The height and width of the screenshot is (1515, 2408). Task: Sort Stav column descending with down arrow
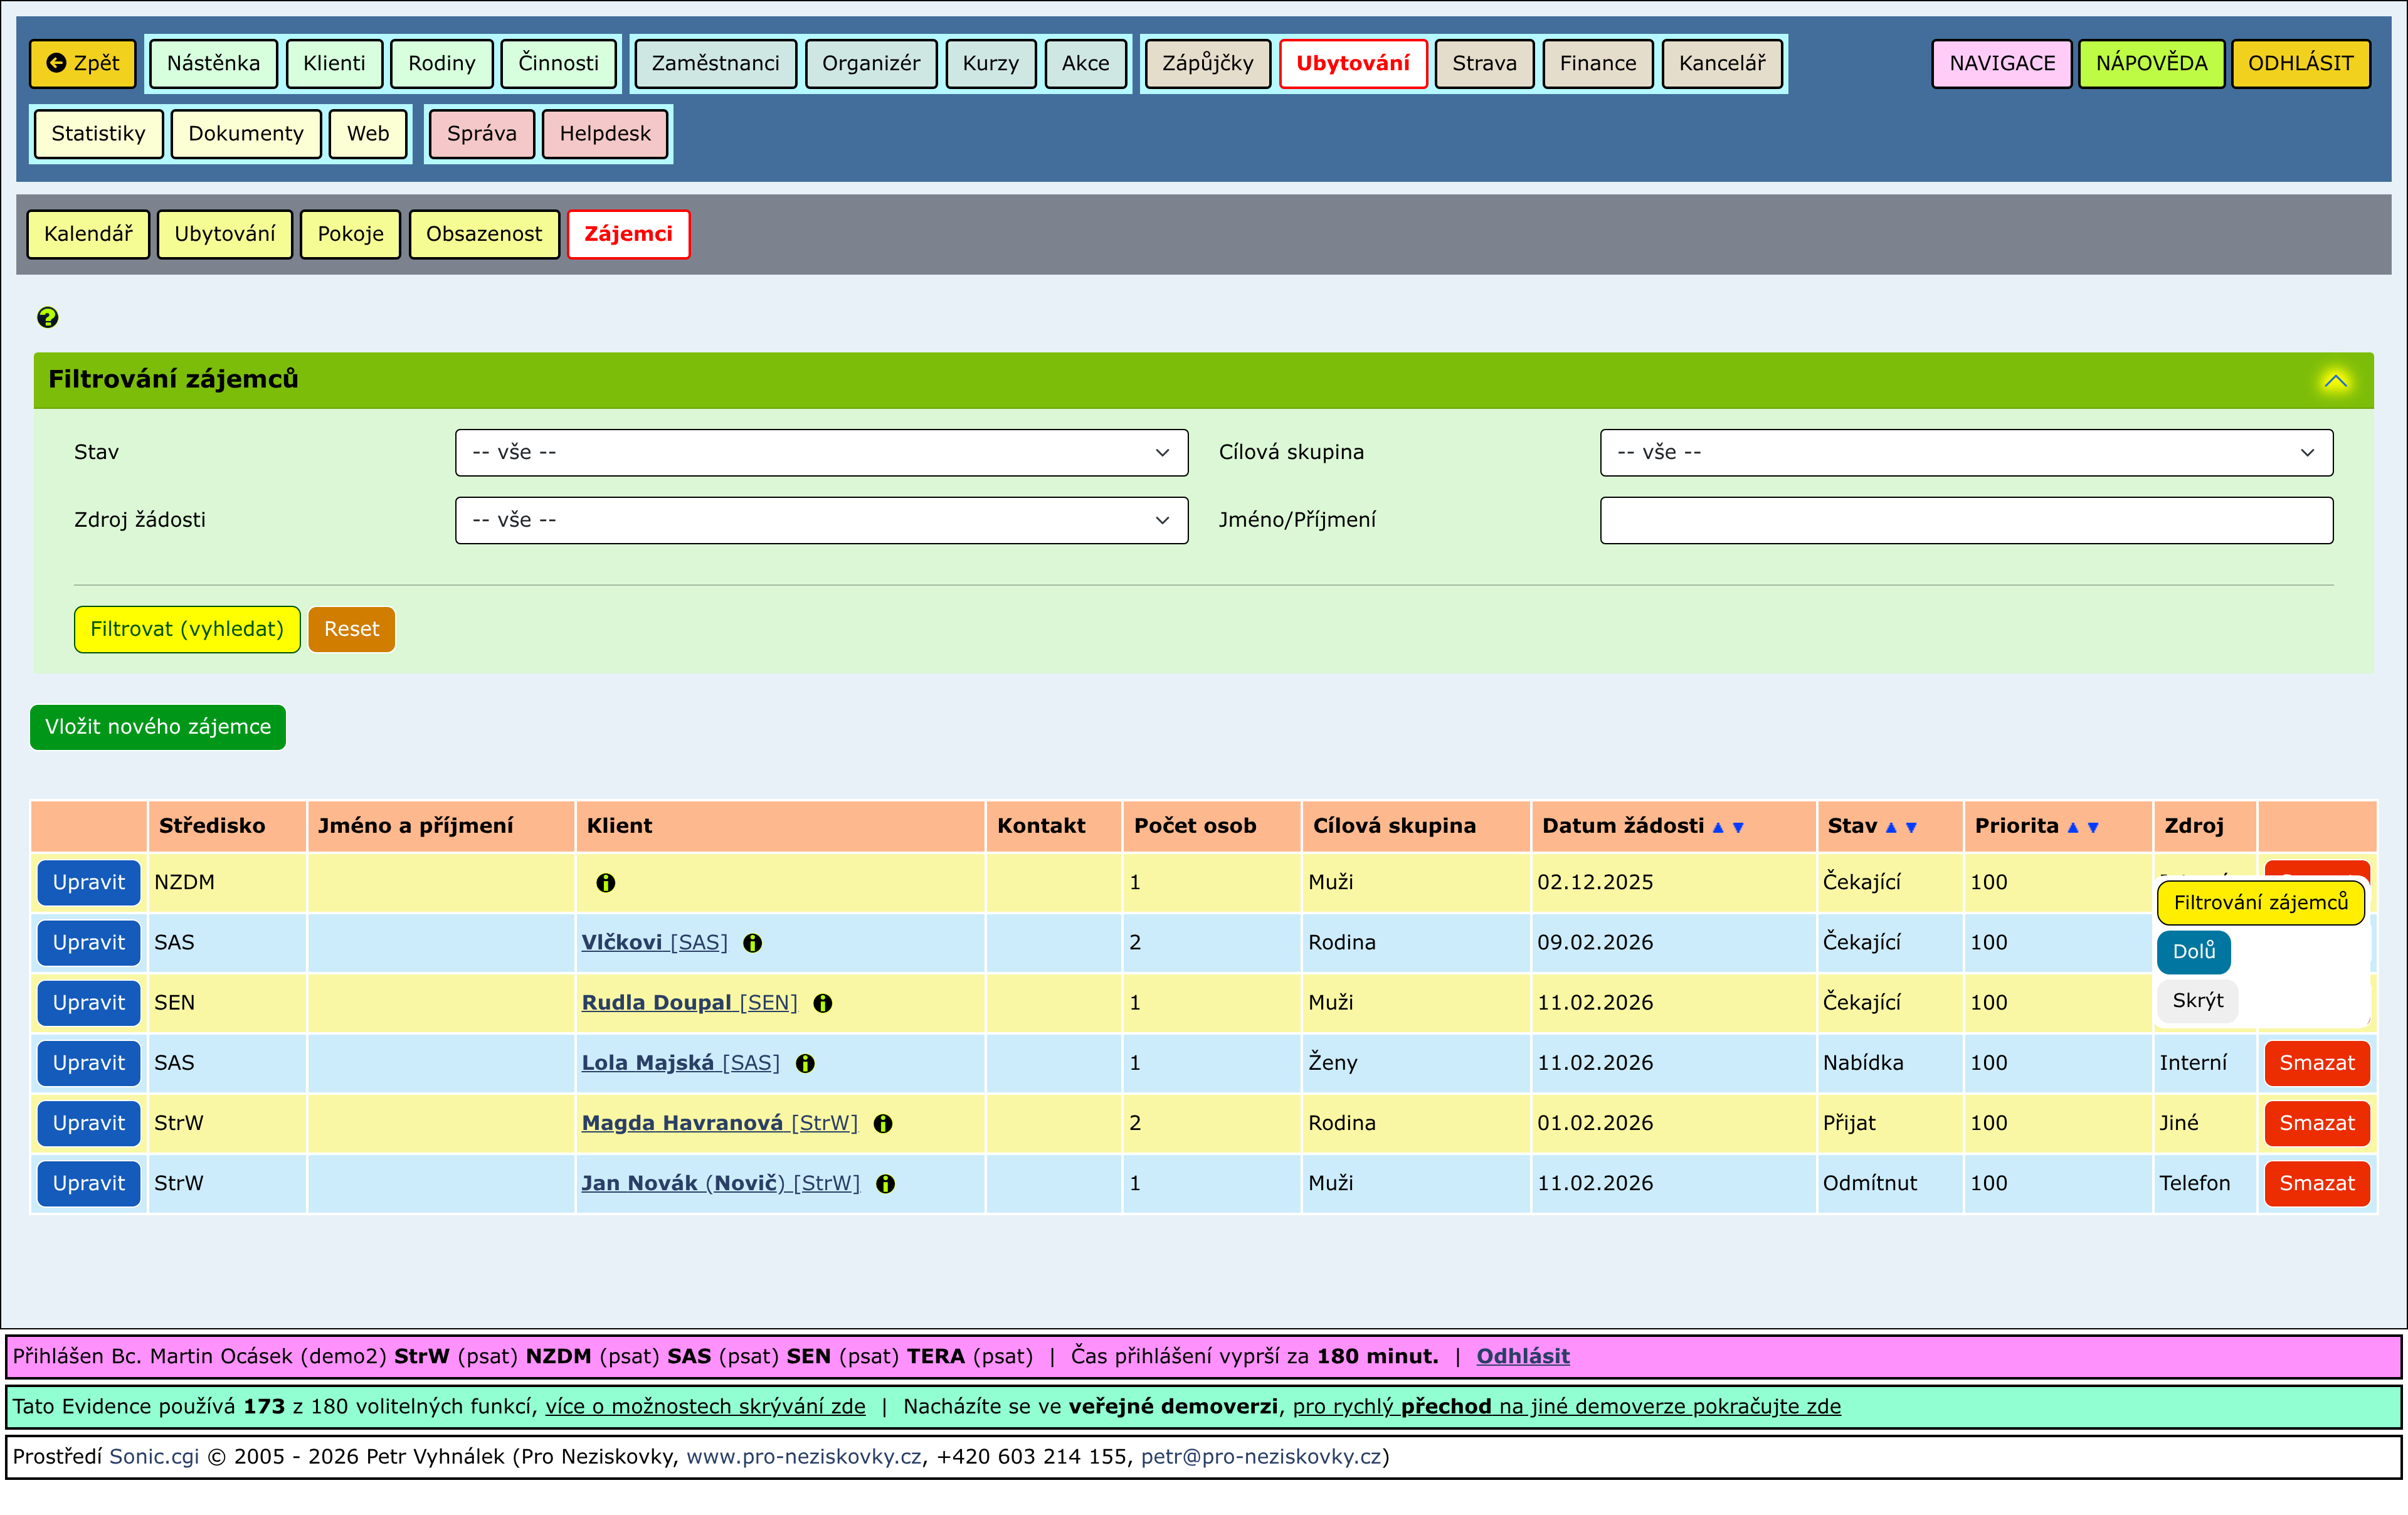pyautogui.click(x=1911, y=827)
